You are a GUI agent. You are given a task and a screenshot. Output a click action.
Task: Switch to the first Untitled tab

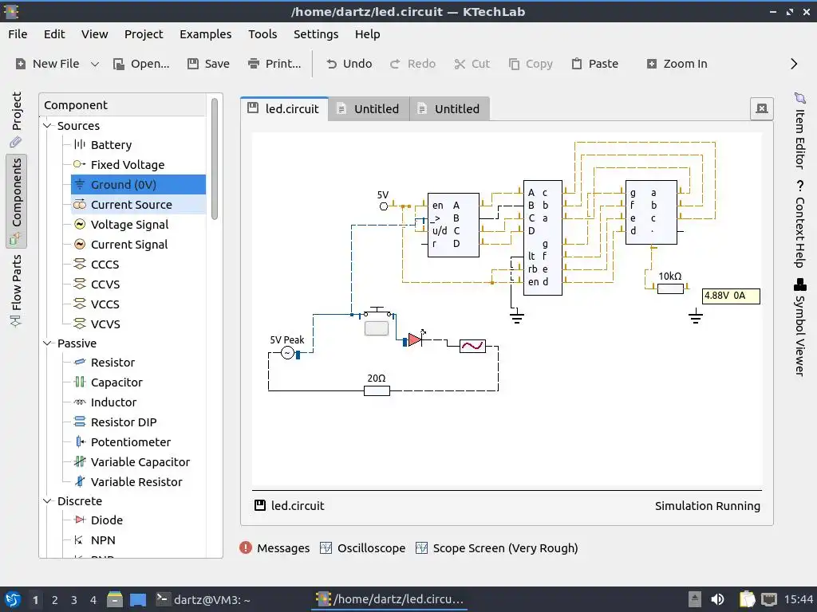click(x=369, y=108)
